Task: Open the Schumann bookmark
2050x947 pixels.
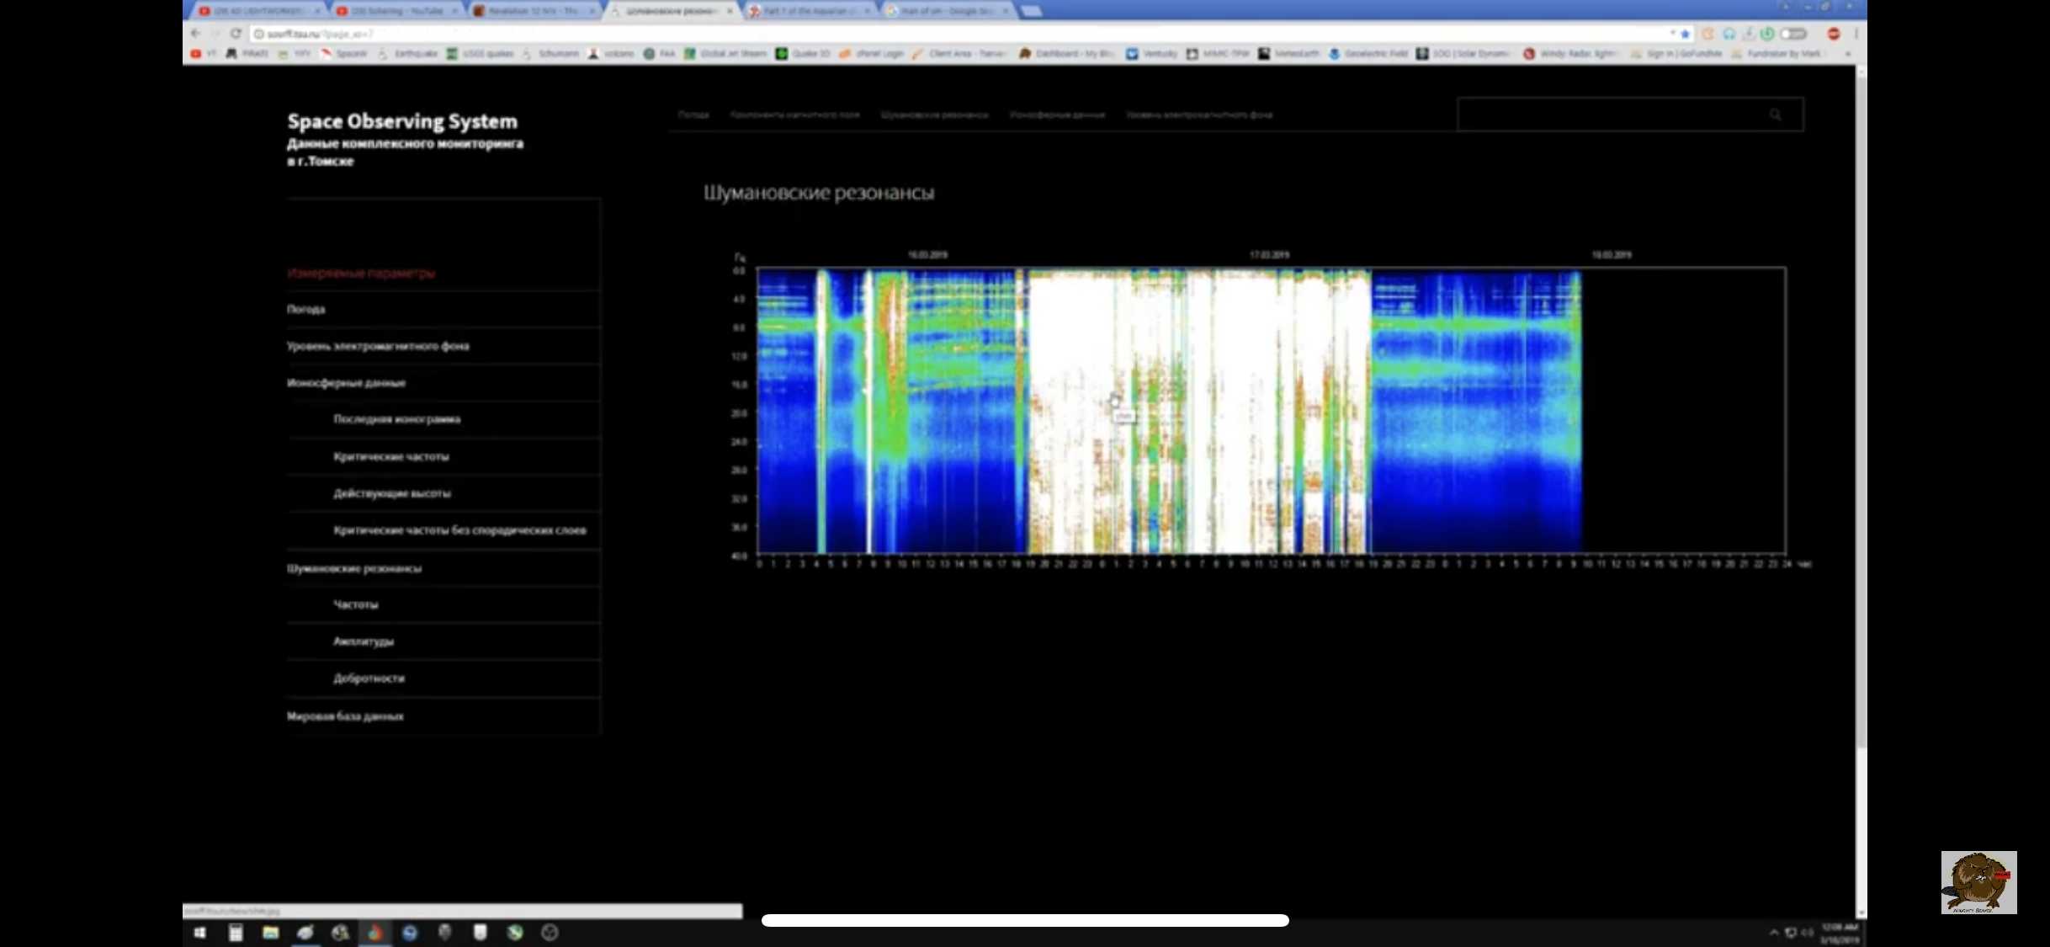Action: point(550,54)
